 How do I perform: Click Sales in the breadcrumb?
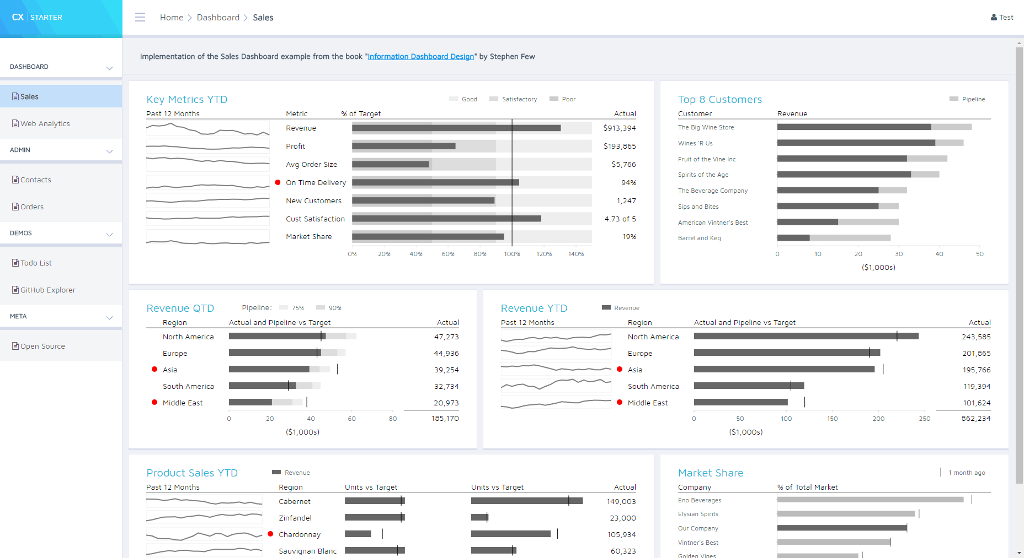pyautogui.click(x=263, y=18)
